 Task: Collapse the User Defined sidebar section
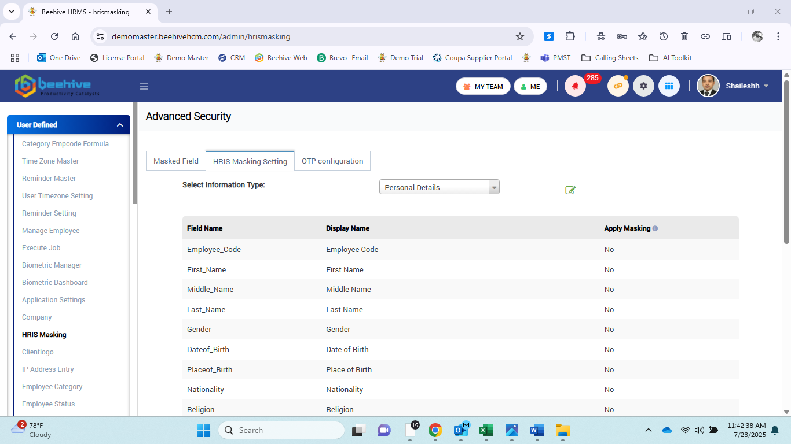point(120,125)
